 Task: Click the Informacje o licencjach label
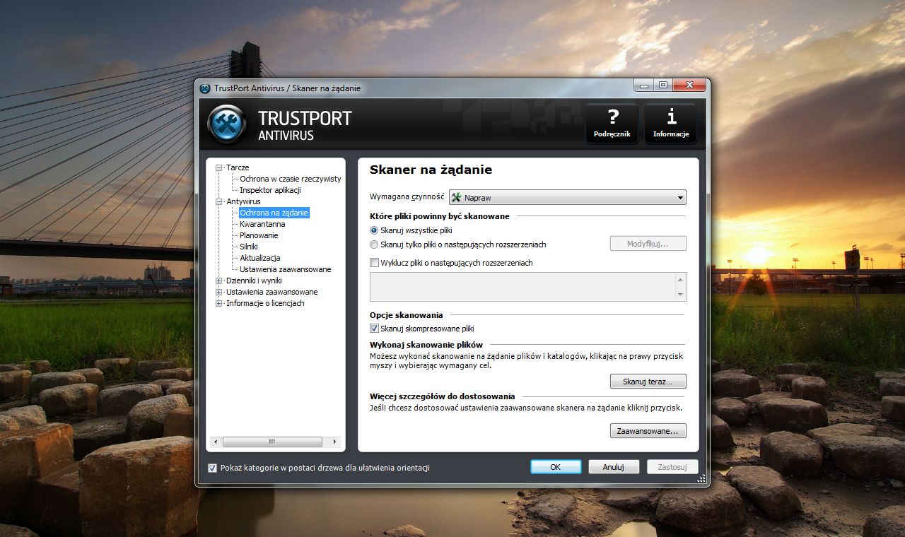(x=265, y=303)
